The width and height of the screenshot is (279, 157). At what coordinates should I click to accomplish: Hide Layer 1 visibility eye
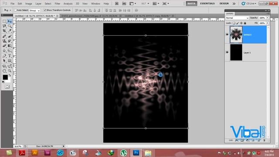227,52
